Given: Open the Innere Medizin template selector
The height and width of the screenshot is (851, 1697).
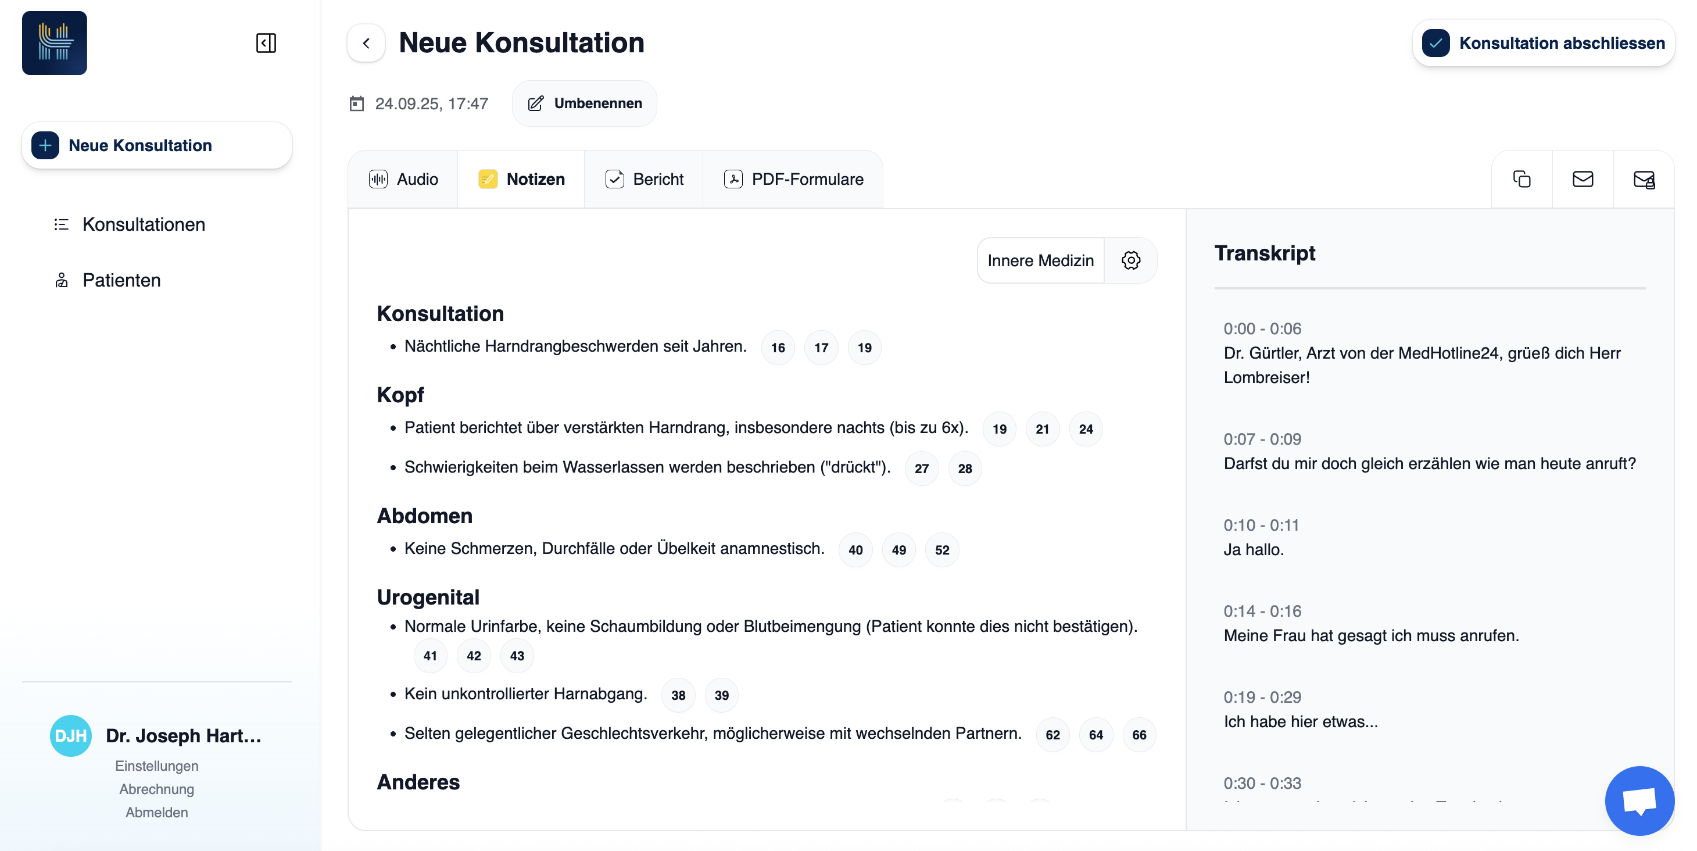Looking at the screenshot, I should tap(1040, 260).
